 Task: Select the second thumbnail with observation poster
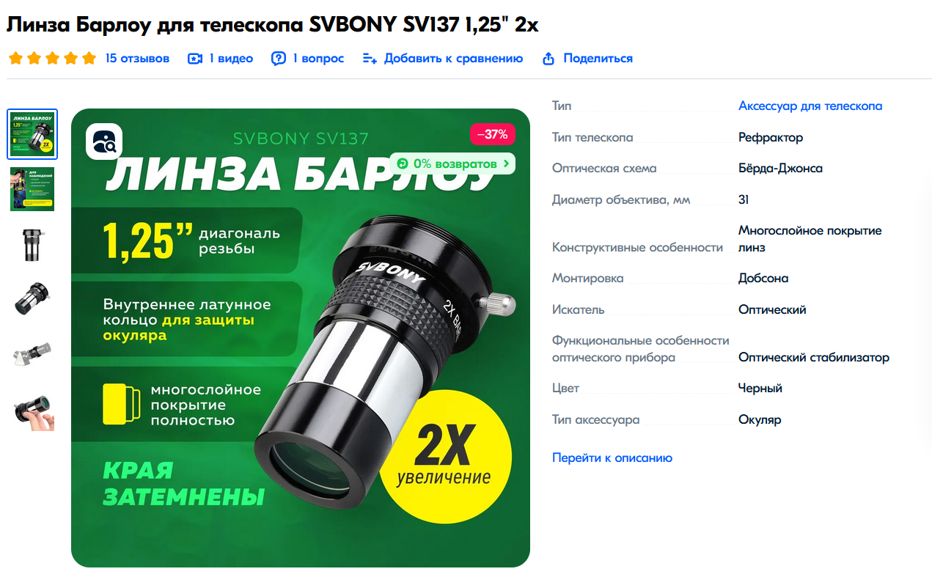(32, 189)
